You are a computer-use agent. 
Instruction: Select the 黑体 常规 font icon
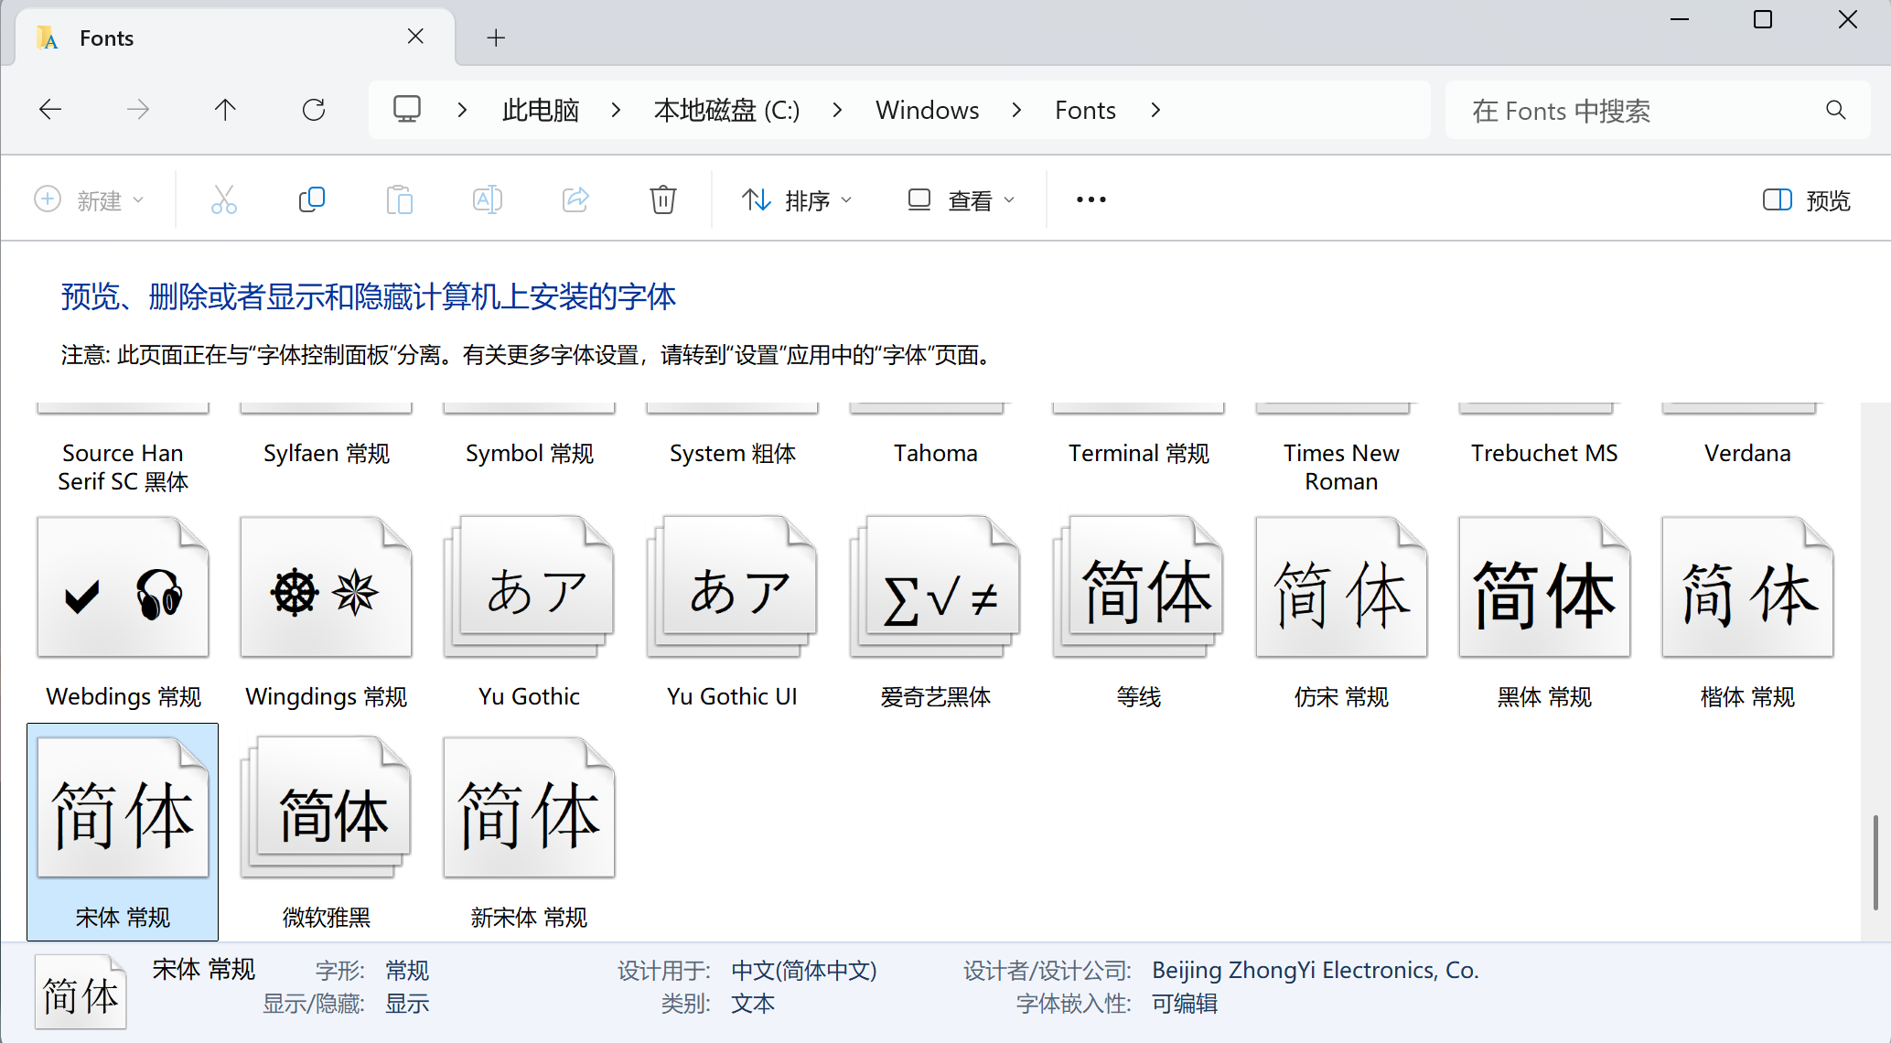(1545, 586)
